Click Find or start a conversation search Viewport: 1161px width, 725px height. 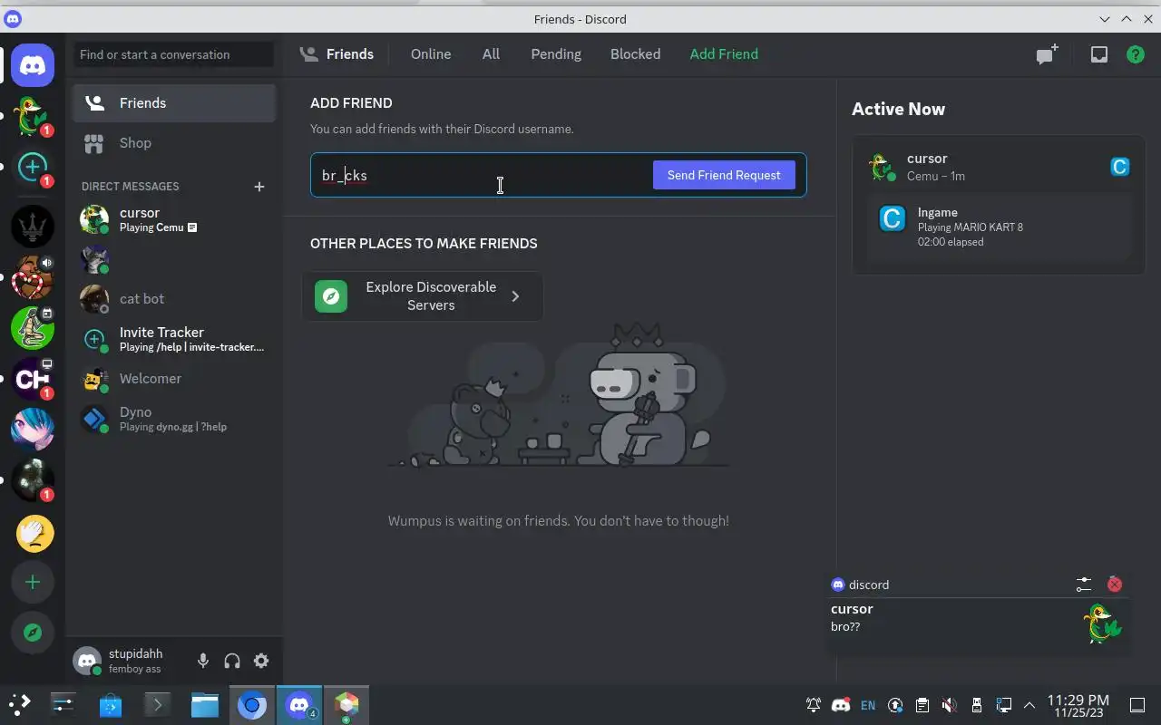pos(173,54)
